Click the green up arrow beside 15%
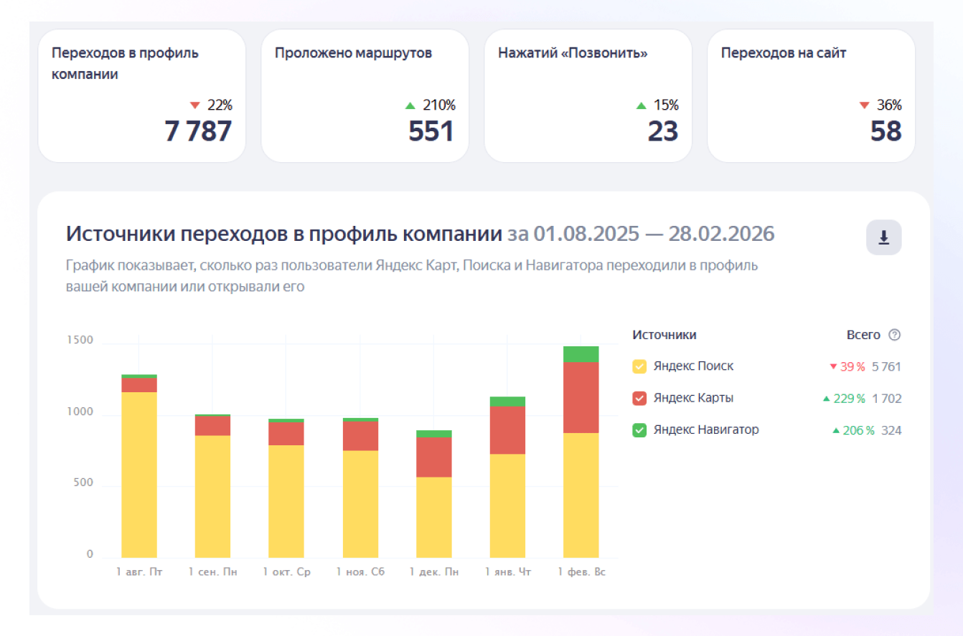This screenshot has width=963, height=636. (x=642, y=105)
